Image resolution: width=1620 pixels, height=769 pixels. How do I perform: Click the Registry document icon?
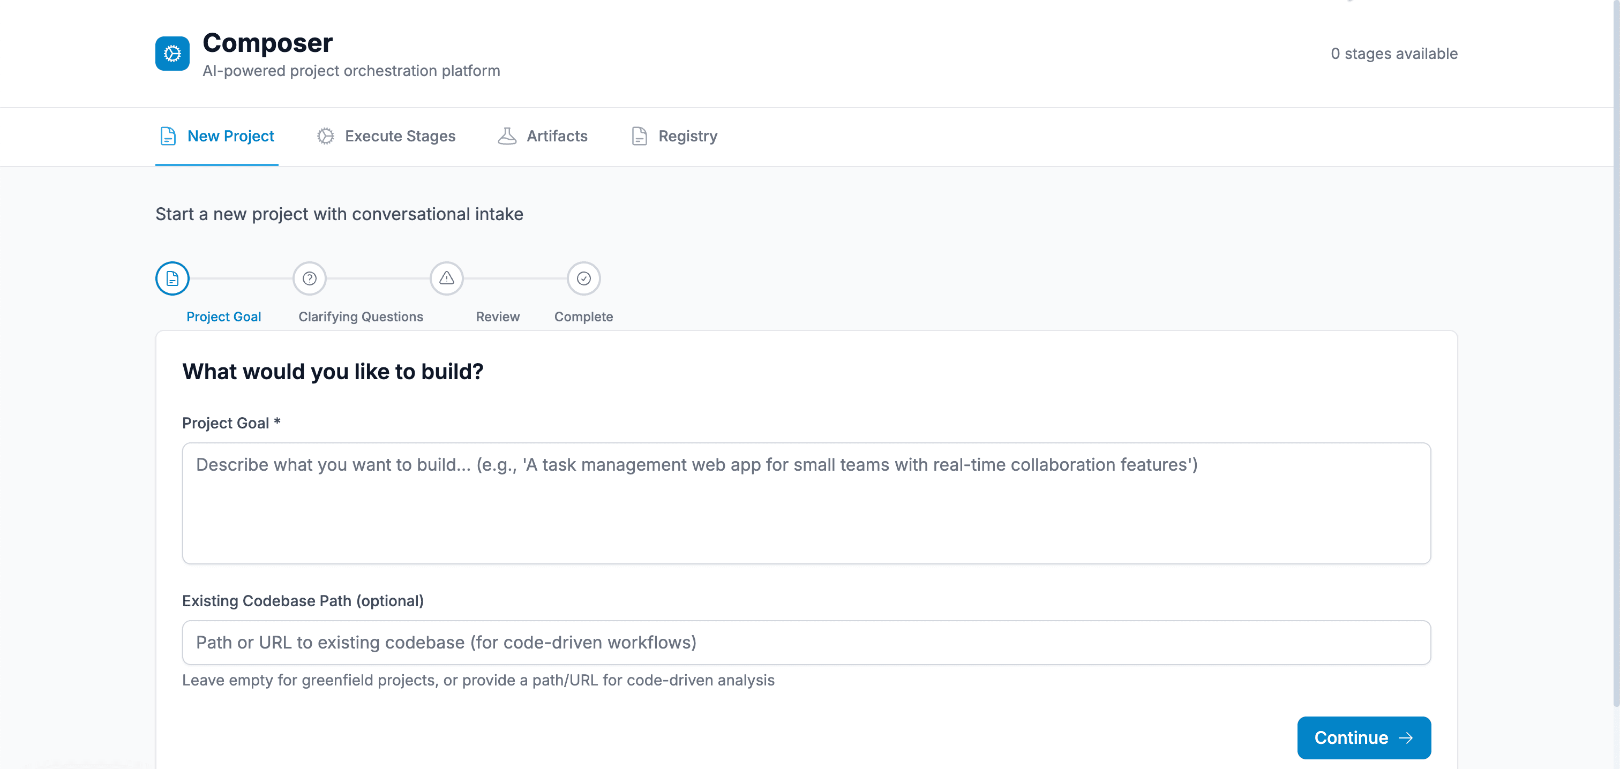639,136
